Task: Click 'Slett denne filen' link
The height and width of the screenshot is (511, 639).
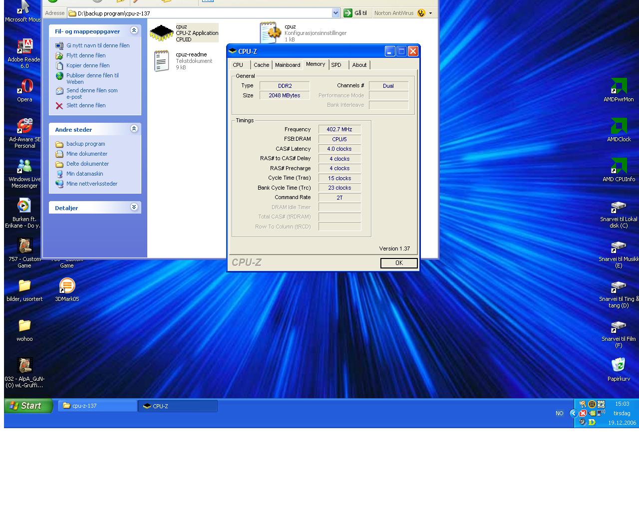Action: pyautogui.click(x=86, y=105)
